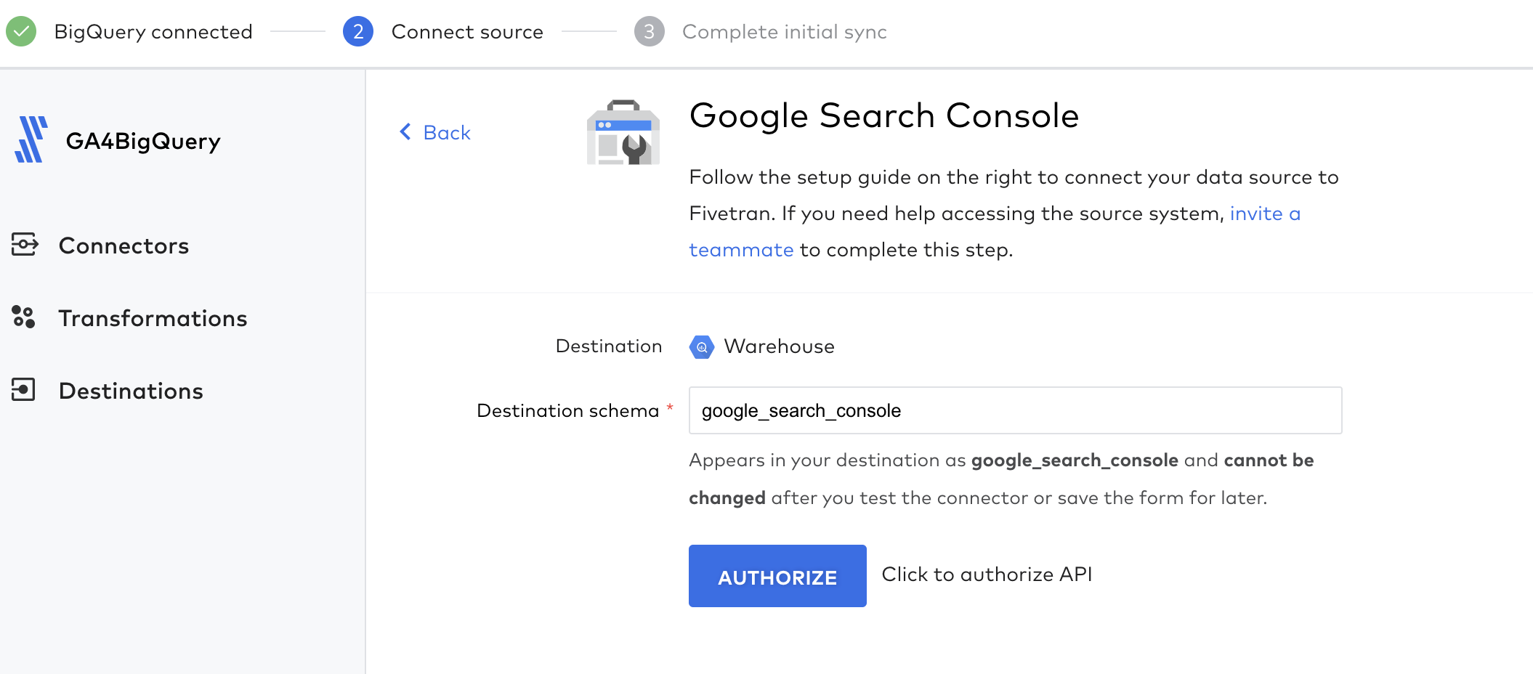
Task: Click the bold 'cannot be changed' warning text
Action: tap(1001, 479)
